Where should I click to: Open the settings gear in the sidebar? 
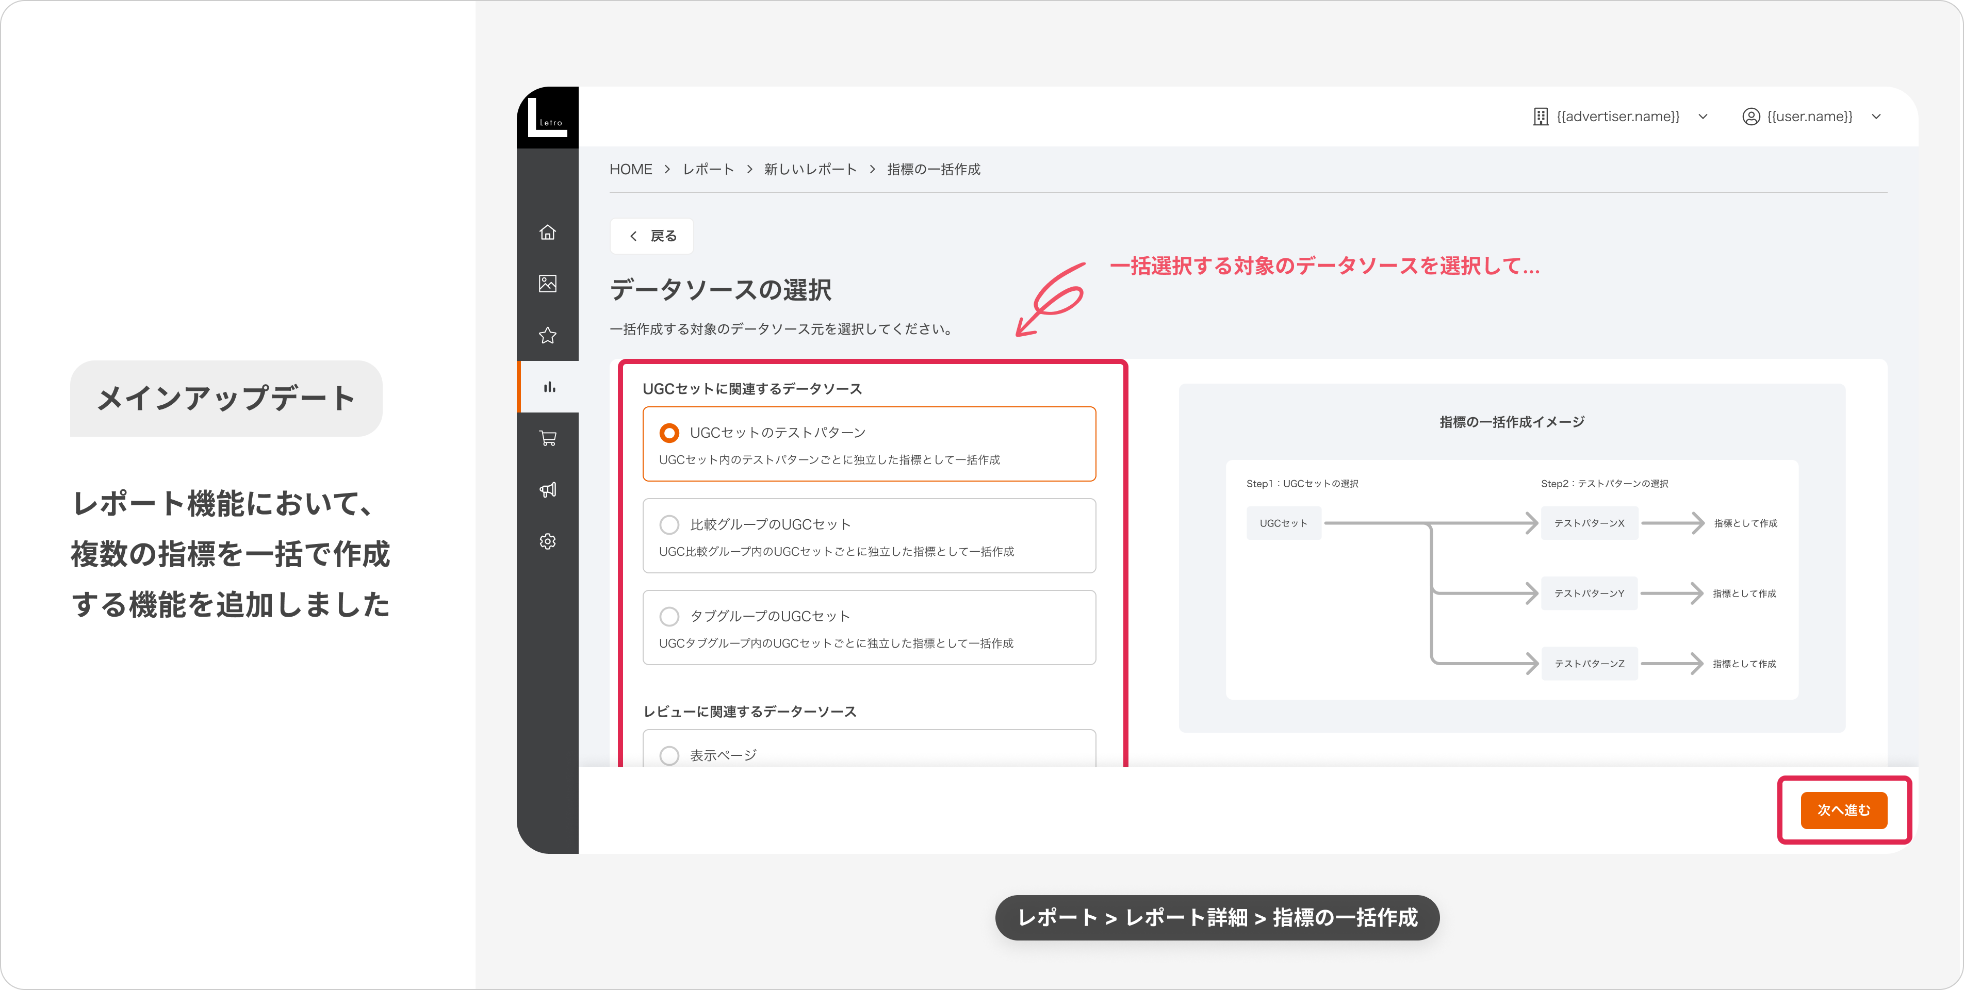[547, 541]
